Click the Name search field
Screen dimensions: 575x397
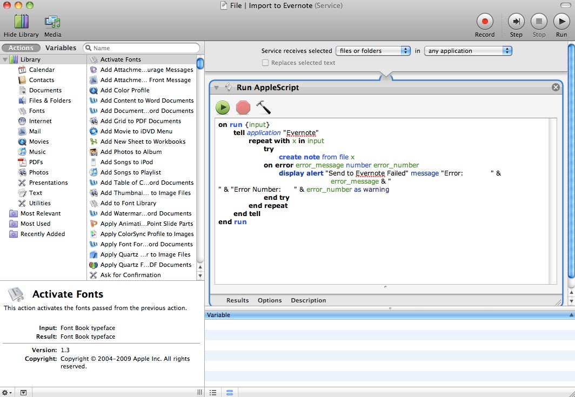coord(143,48)
